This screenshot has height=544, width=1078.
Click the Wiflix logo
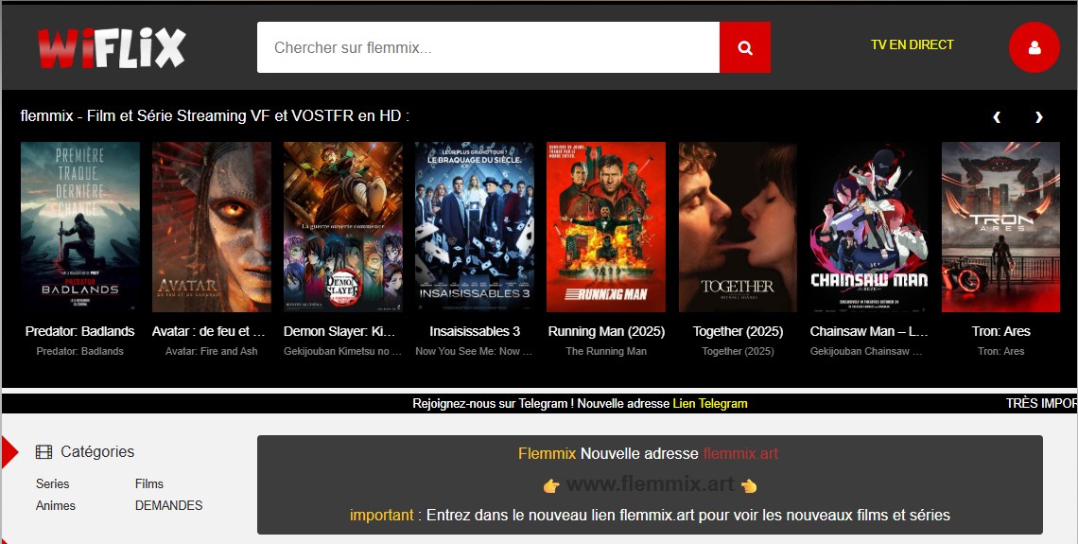(112, 47)
